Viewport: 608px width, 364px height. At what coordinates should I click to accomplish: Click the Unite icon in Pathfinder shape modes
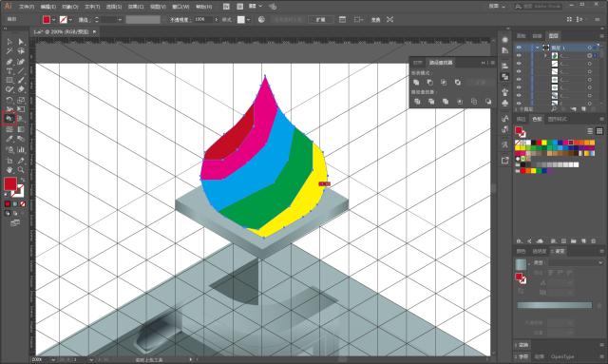tap(416, 83)
